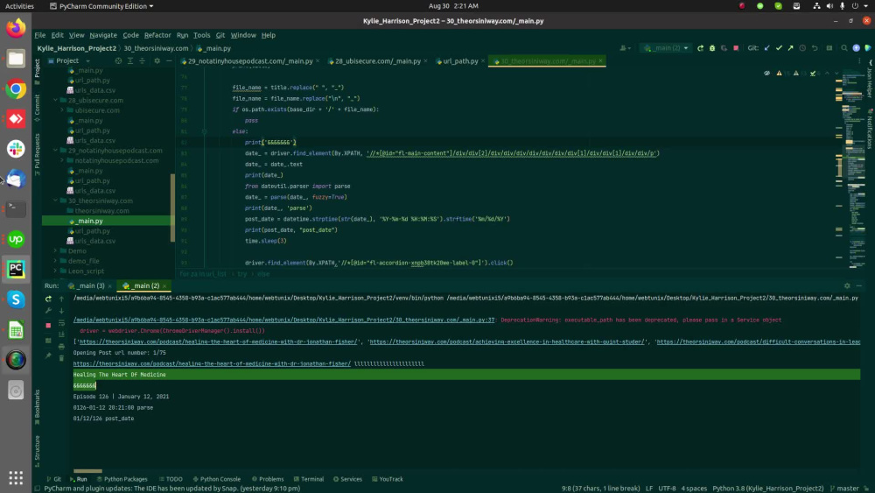Hide the Project tool window
The image size is (875, 493).
[169, 60]
